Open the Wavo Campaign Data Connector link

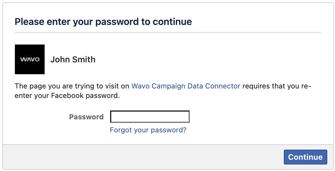(x=186, y=86)
